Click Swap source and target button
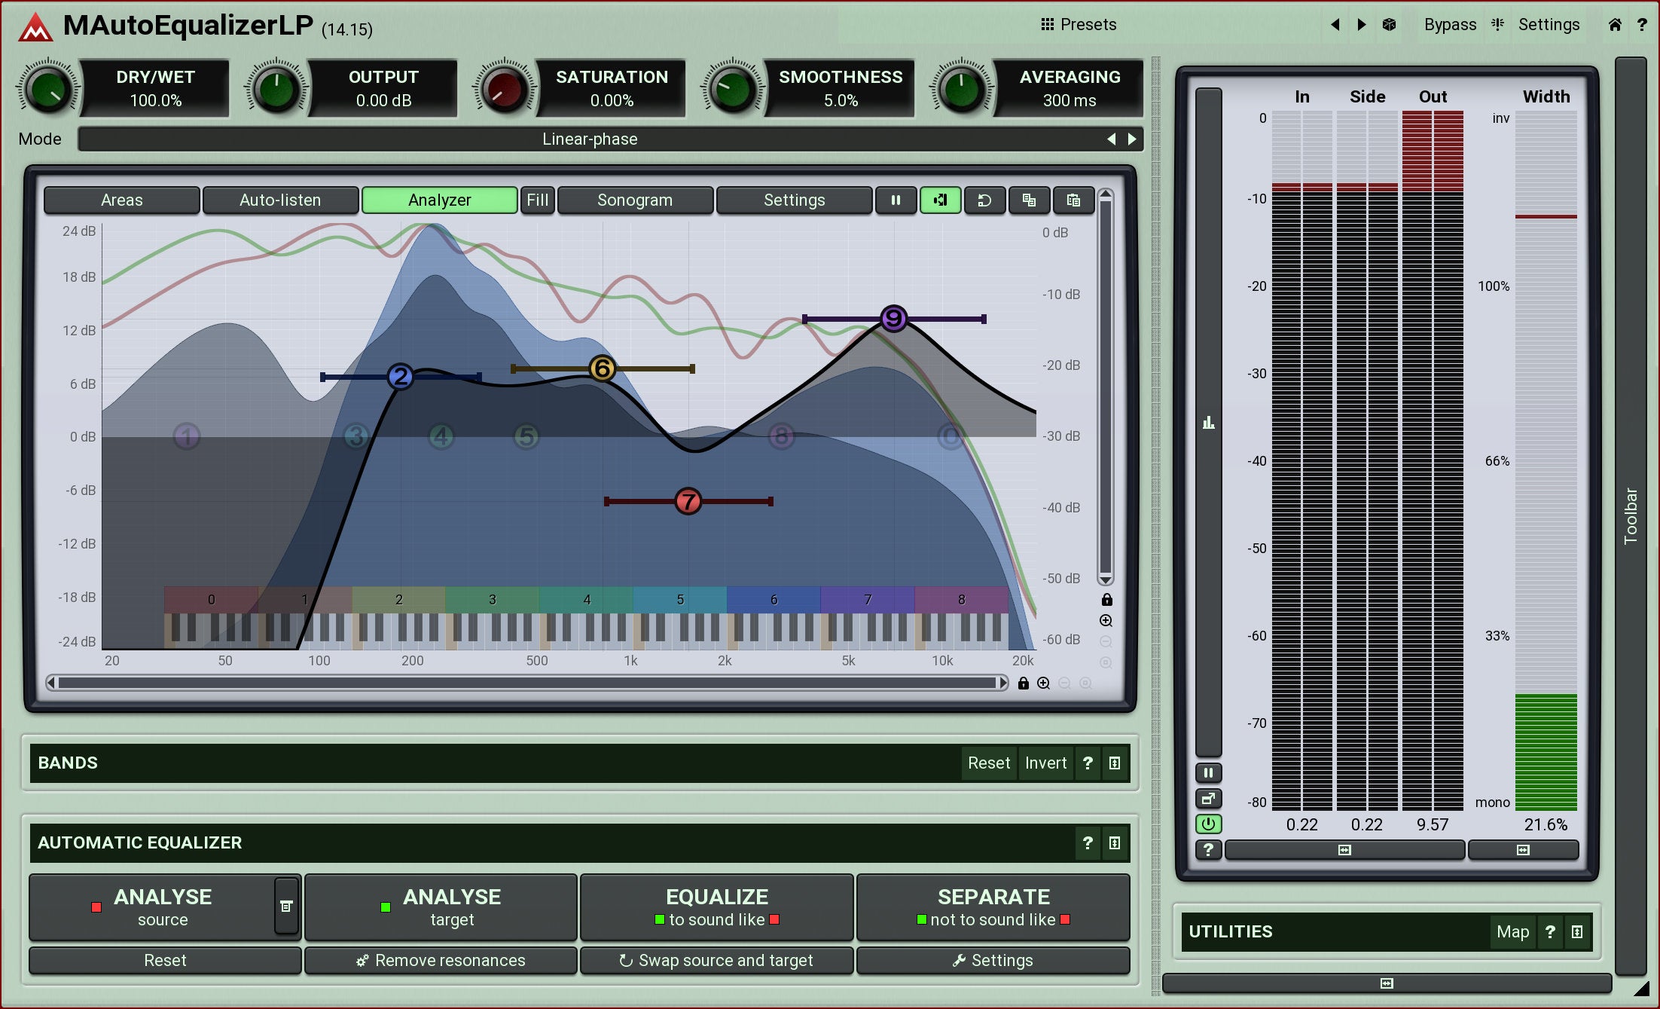Viewport: 1660px width, 1009px height. pos(716,961)
